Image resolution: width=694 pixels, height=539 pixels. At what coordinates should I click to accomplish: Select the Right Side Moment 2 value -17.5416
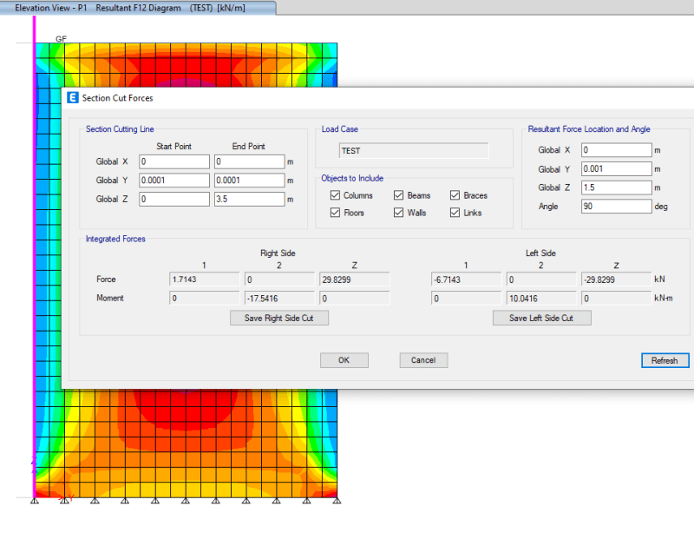pyautogui.click(x=279, y=298)
